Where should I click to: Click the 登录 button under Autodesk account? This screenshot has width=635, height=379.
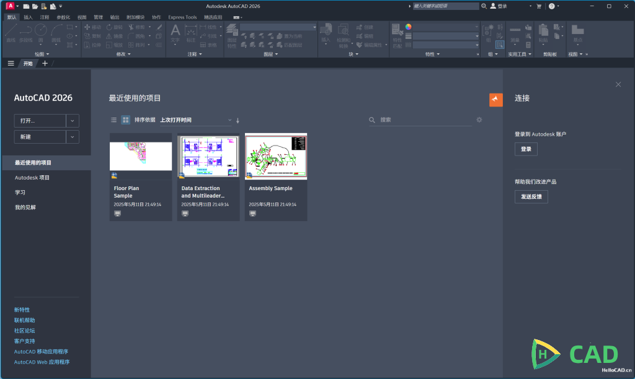526,149
